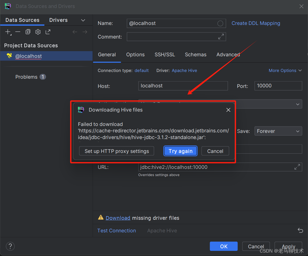Viewport: 308px width, 256px height.
Task: Click Download missing driver files link
Action: [x=118, y=218]
